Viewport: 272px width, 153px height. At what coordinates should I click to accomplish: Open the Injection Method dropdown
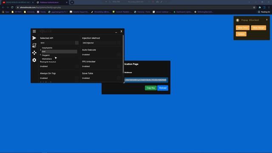pos(102,43)
